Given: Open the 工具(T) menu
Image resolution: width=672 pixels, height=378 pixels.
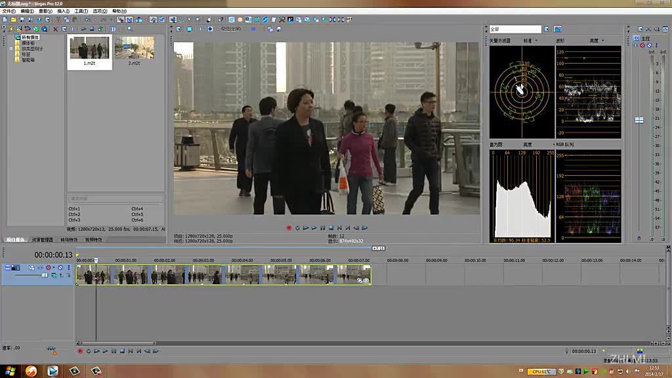Looking at the screenshot, I should [x=81, y=11].
